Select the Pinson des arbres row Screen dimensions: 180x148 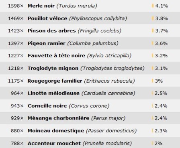[90, 31]
